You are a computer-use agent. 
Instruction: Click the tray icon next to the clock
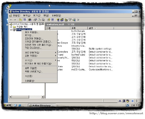click(x=128, y=106)
